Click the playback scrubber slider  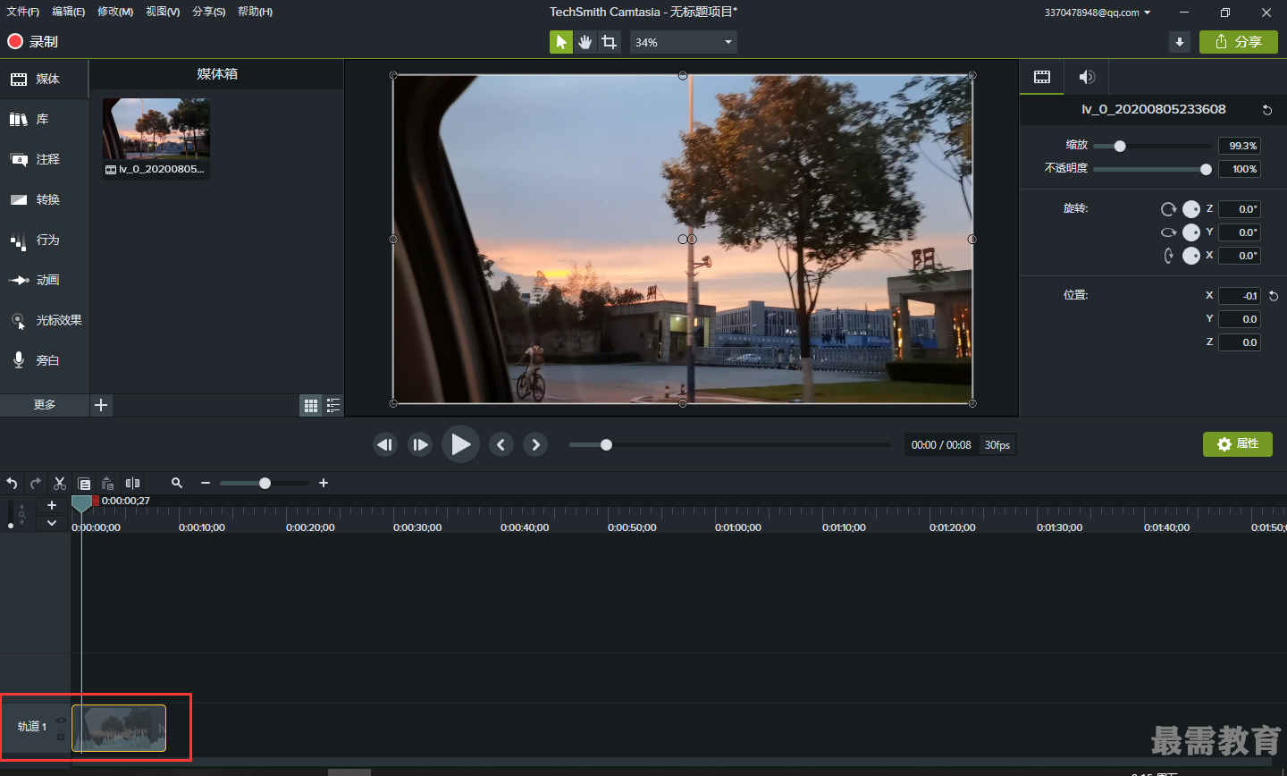(x=729, y=444)
